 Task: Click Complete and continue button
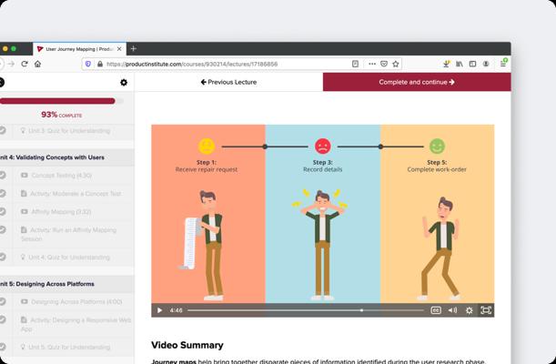[417, 82]
